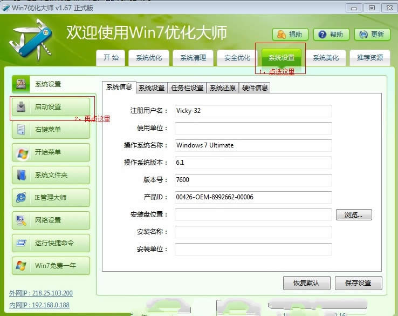Screen dimensions: 398x316
Task: Switch to the 系统清理 main tab
Action: (193, 58)
